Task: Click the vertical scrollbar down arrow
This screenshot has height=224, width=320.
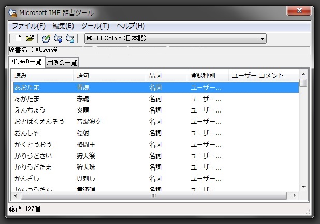Action: click(303, 187)
